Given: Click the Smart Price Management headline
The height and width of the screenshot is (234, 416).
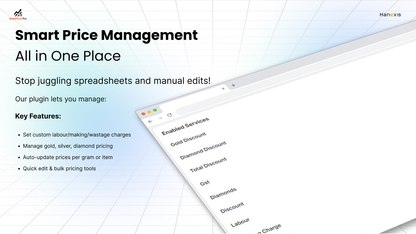Looking at the screenshot, I should point(106,35).
